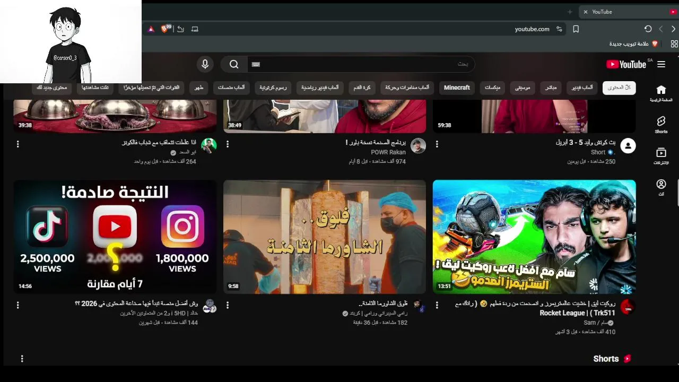The height and width of the screenshot is (382, 679).
Task: Open Subscriptions from the sidebar
Action: click(661, 156)
